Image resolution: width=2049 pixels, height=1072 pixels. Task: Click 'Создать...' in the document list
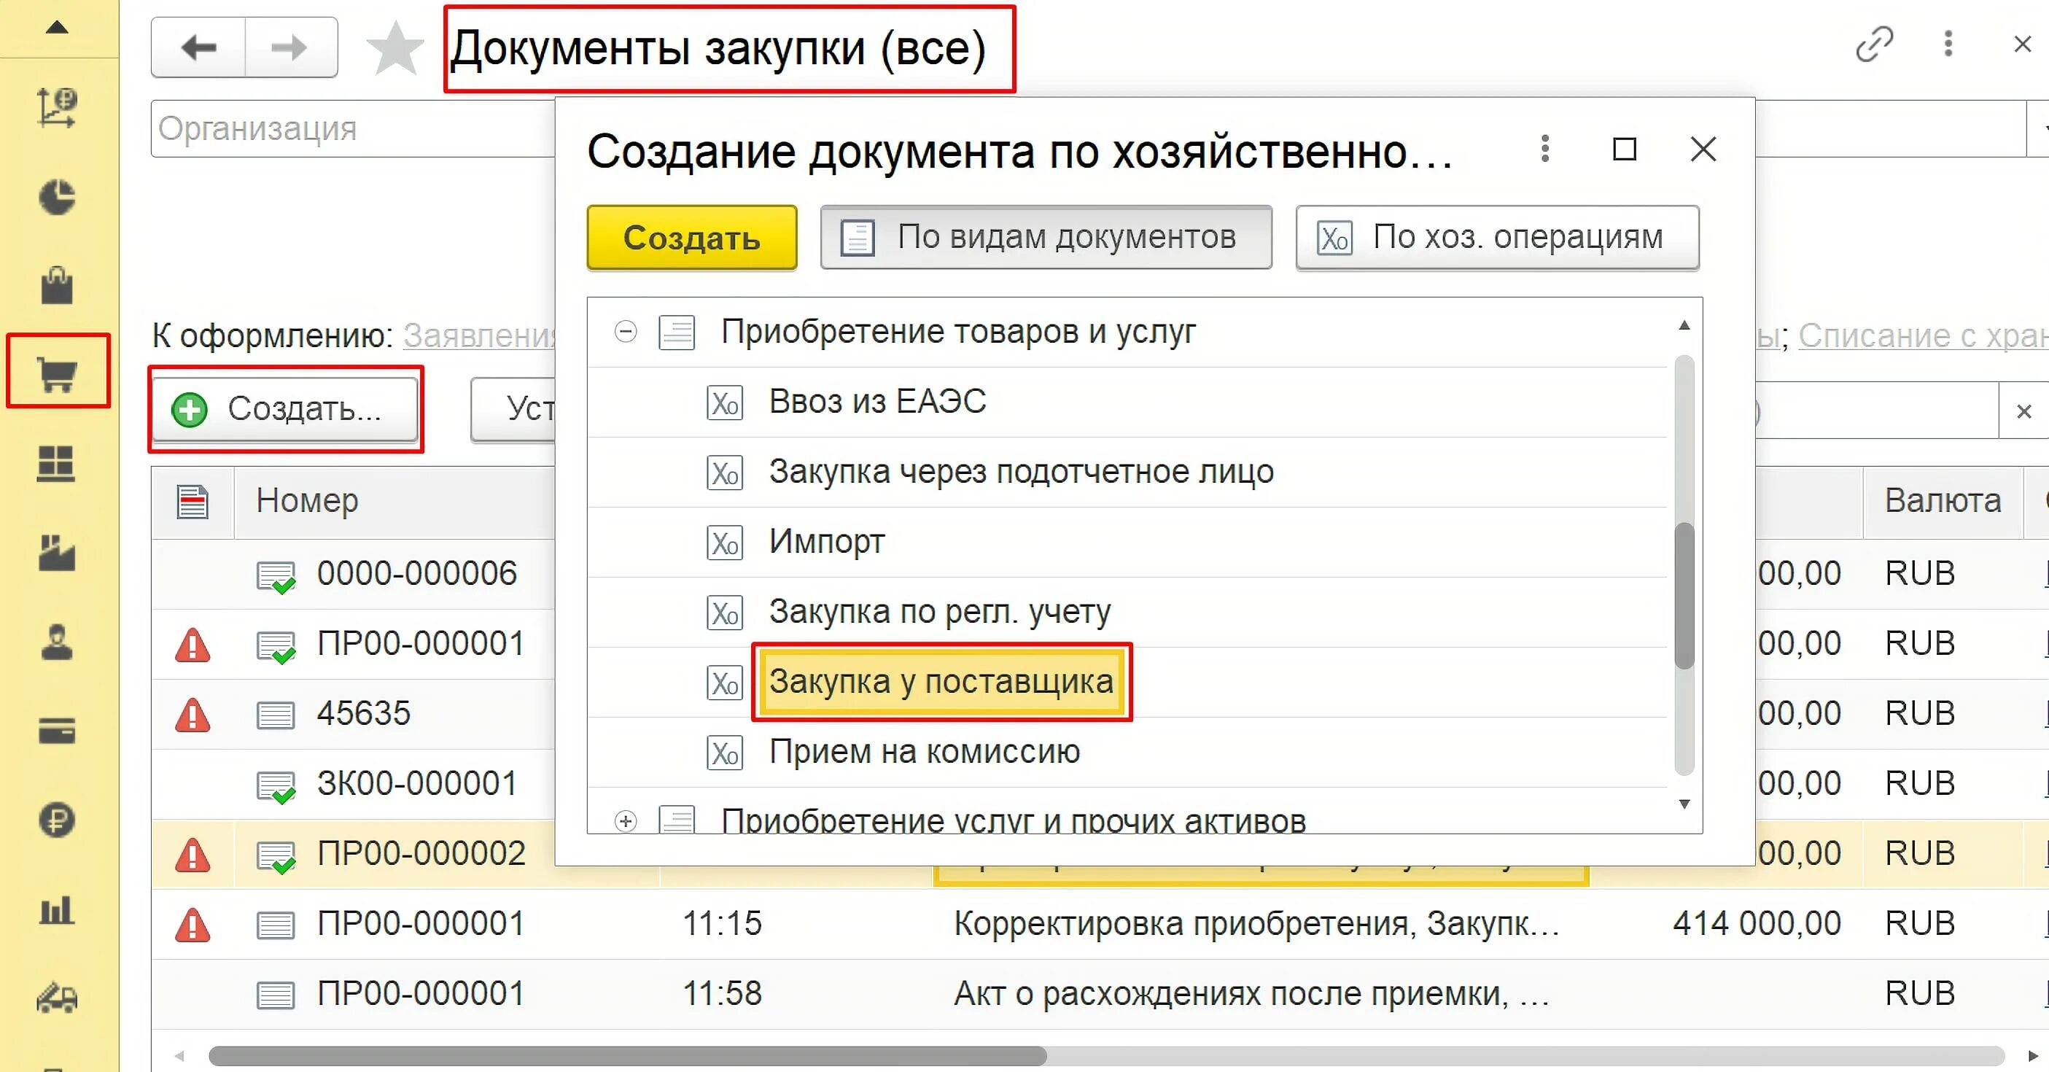pyautogui.click(x=285, y=409)
